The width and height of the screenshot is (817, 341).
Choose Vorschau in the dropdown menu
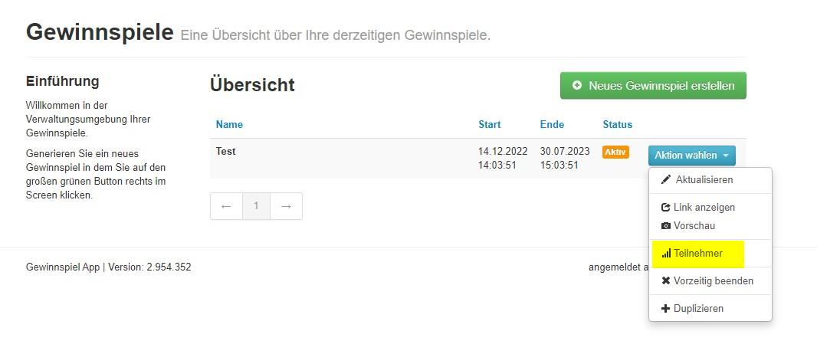click(694, 226)
